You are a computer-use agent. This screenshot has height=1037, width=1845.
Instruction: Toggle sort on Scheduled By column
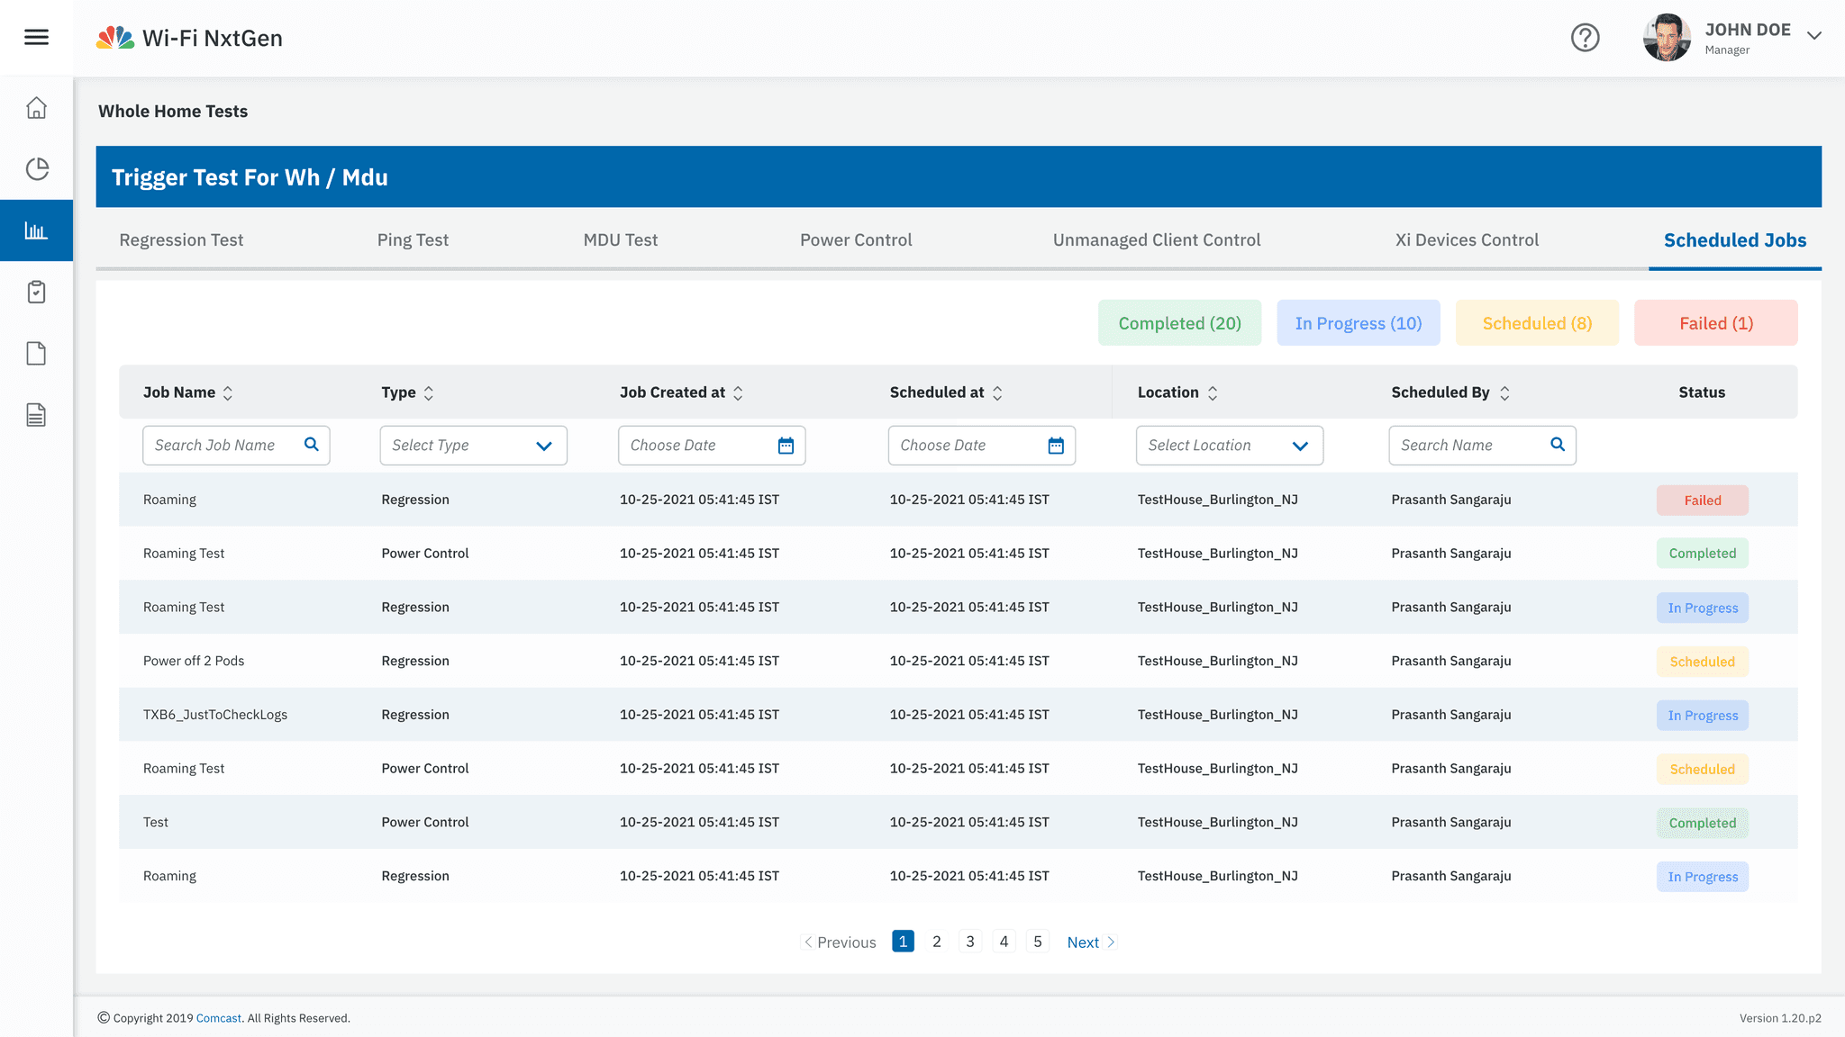[x=1504, y=393]
